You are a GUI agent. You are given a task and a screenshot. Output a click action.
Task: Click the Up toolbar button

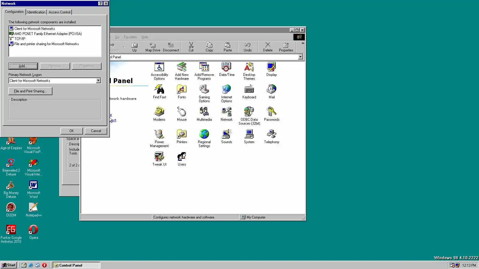[134, 47]
